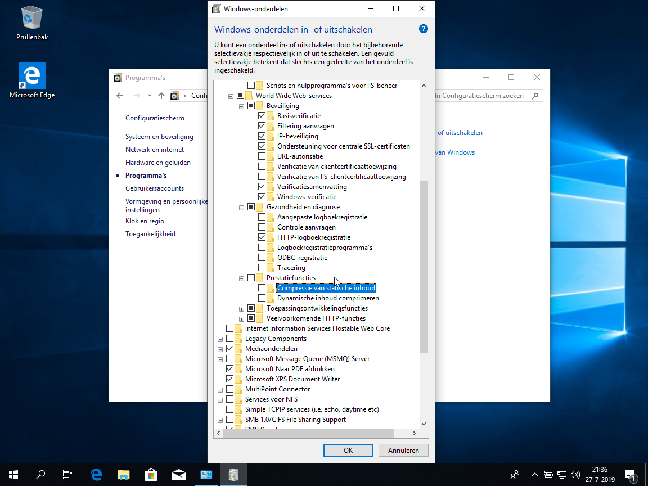Toggle Windows-verificatie checkbox
Image resolution: width=648 pixels, height=486 pixels.
point(262,197)
